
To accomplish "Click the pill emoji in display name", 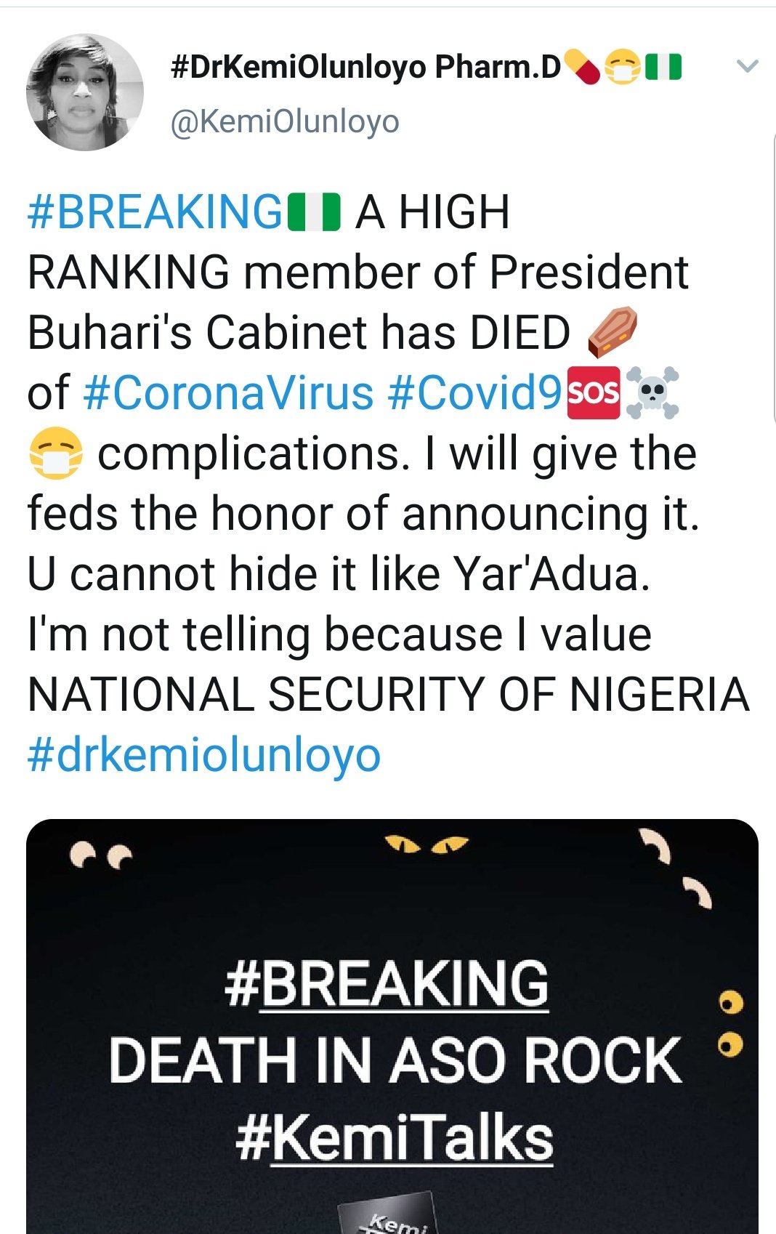I will 582,67.
